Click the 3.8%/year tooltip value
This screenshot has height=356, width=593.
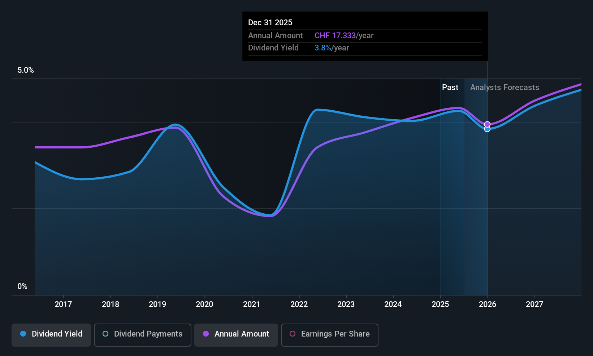[x=332, y=48]
